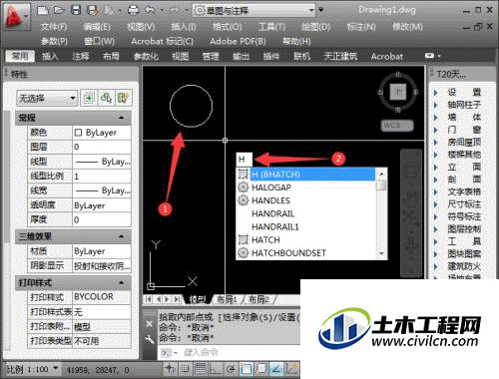This screenshot has height=379, width=499.
Task: Open the 格式(O) menu
Action: [228, 27]
